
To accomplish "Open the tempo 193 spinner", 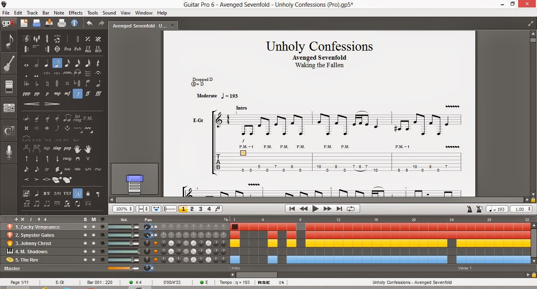I will click(497, 209).
